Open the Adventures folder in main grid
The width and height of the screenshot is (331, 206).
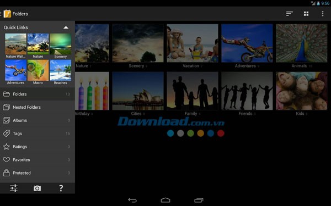click(247, 43)
